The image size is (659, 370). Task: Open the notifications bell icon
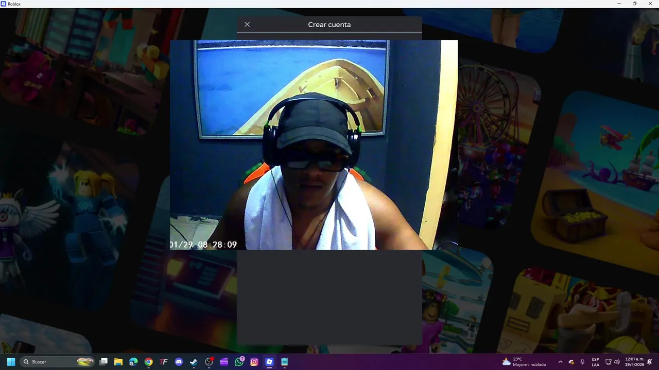pyautogui.click(x=650, y=362)
